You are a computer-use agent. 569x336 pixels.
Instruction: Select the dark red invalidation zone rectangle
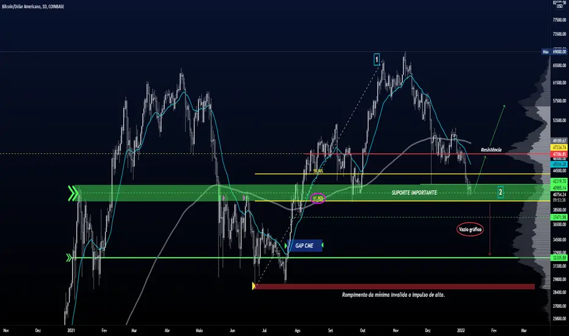394,287
